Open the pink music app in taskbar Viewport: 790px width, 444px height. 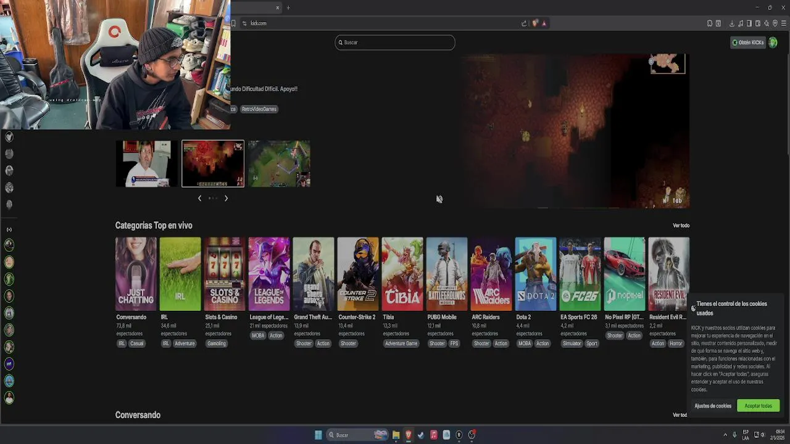434,435
